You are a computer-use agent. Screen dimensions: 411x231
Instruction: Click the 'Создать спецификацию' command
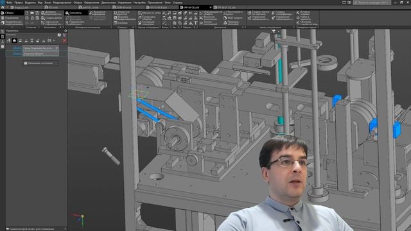point(283,13)
